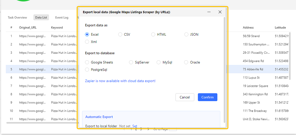The width and height of the screenshot is (296, 135).
Task: Open the Automatic Export section
Action: point(99,117)
